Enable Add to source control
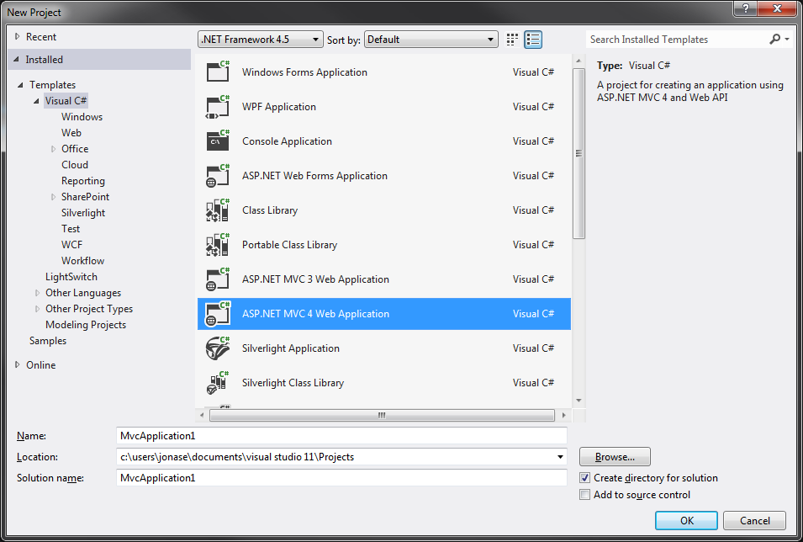Screen dimensions: 803x542 click(x=584, y=494)
